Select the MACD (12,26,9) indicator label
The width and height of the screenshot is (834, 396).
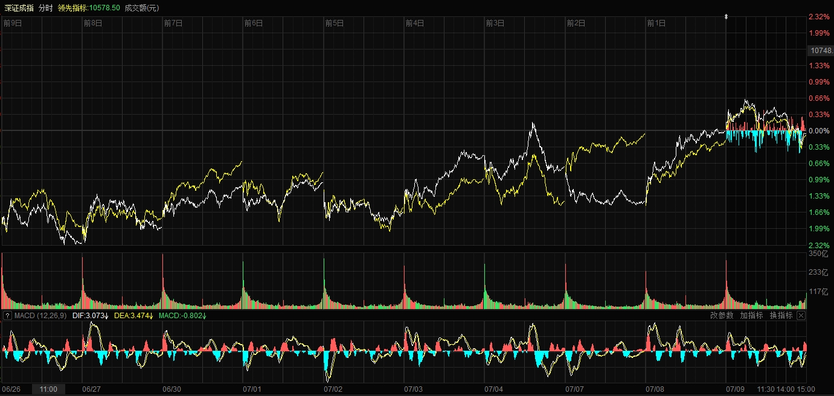click(40, 316)
